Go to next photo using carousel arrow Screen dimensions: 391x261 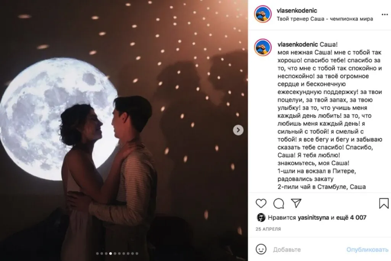tap(238, 130)
